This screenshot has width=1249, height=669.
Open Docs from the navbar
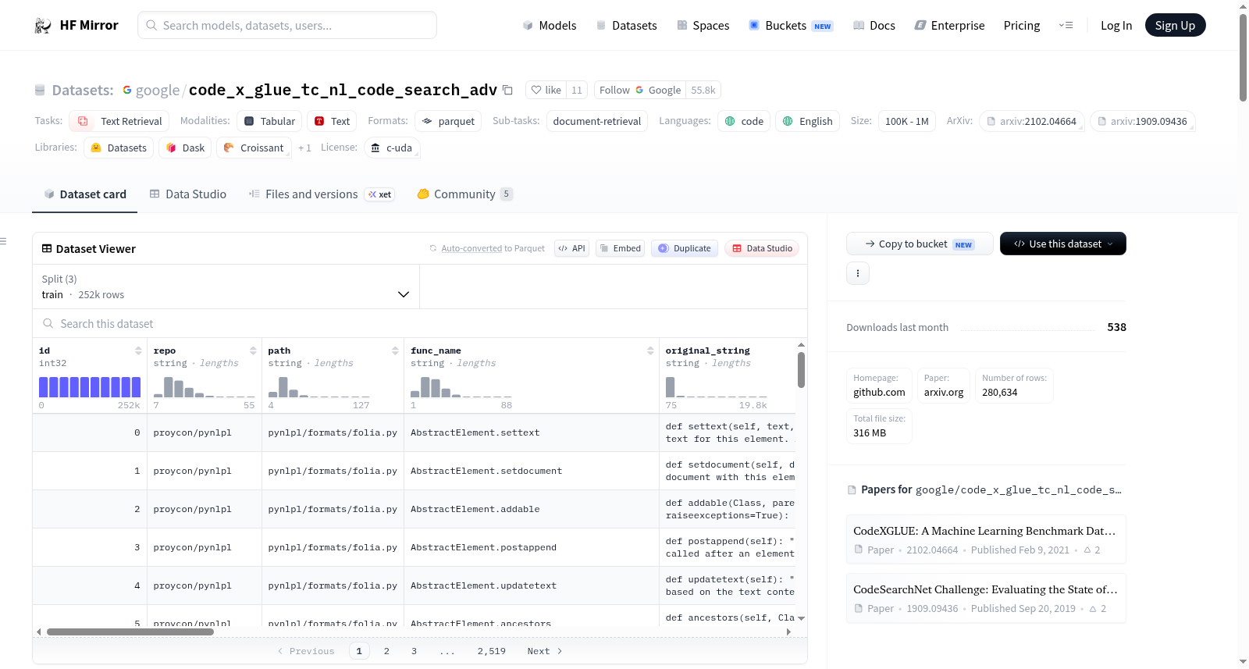click(x=874, y=25)
